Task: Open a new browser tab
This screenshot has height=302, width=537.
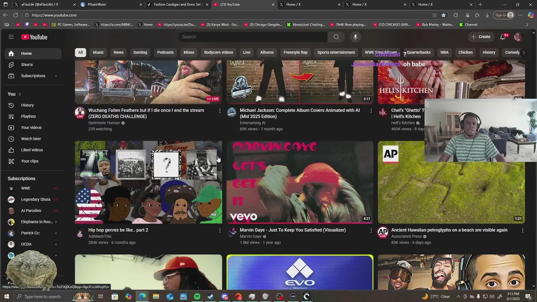Action: tap(480, 5)
